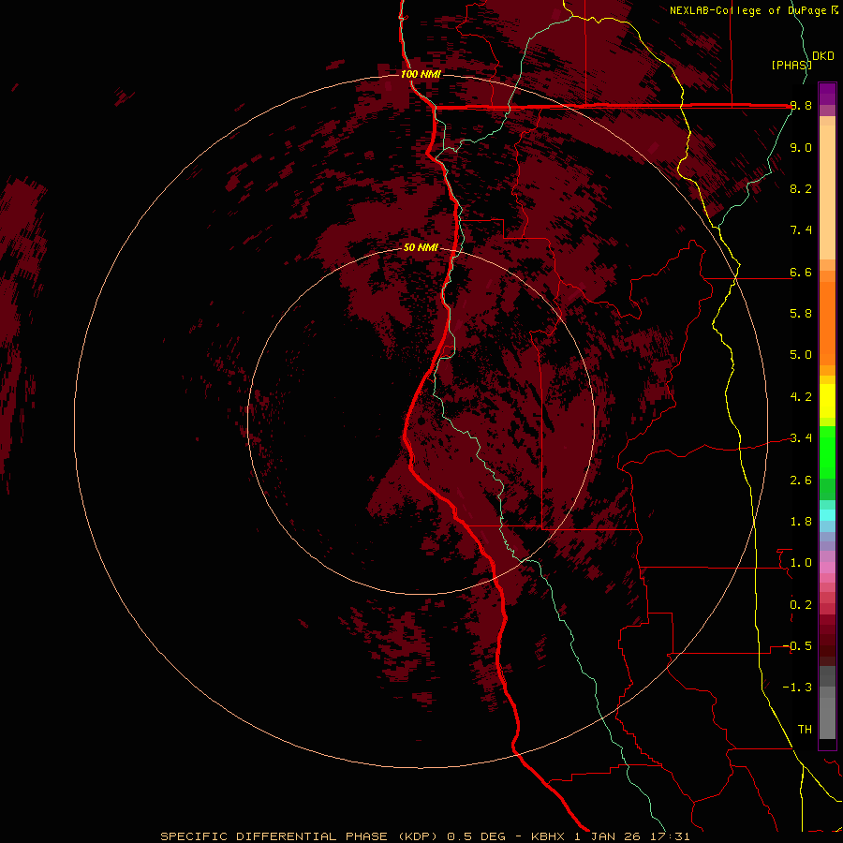Screen dimensions: 843x843
Task: Pick the bright green color bar segment
Action: click(x=827, y=451)
